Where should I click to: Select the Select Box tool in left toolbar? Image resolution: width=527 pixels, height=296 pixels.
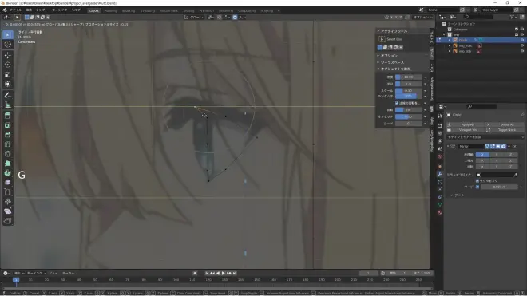8,34
